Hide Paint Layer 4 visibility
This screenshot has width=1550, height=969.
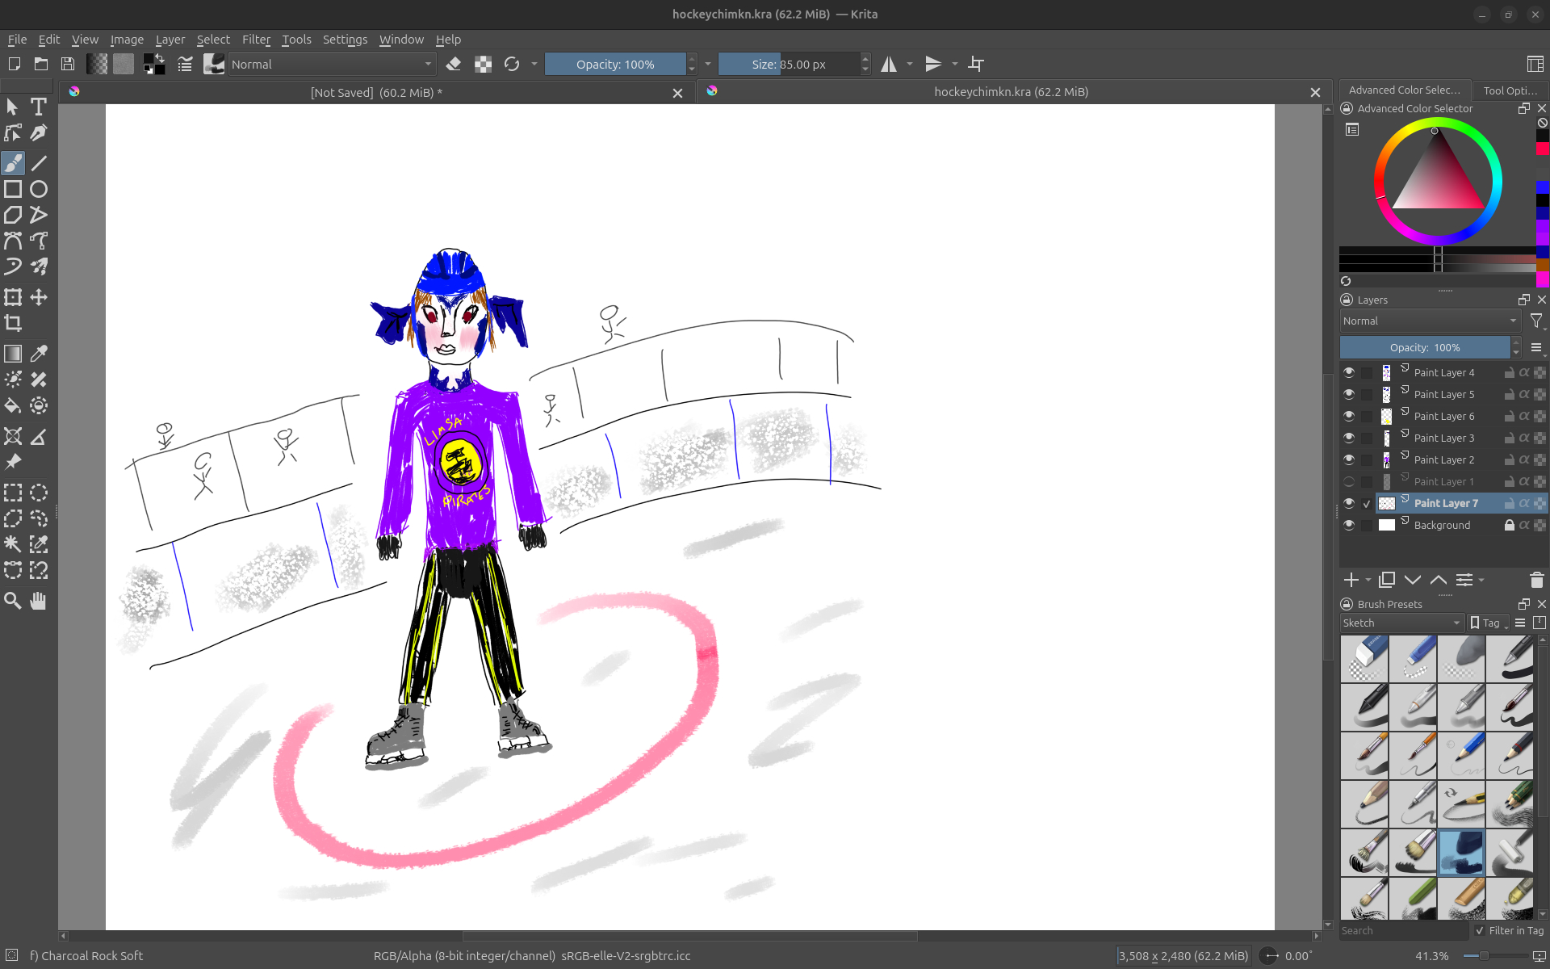1349,372
